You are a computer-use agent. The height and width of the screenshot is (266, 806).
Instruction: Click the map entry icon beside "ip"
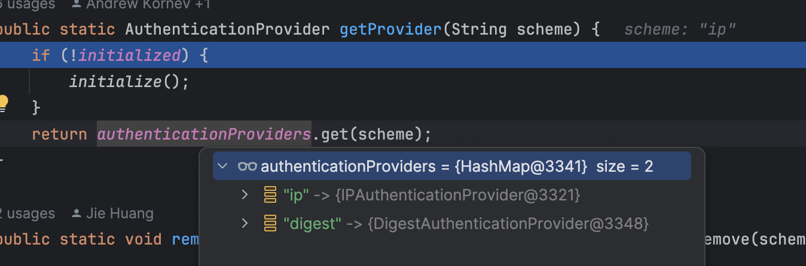tap(270, 195)
